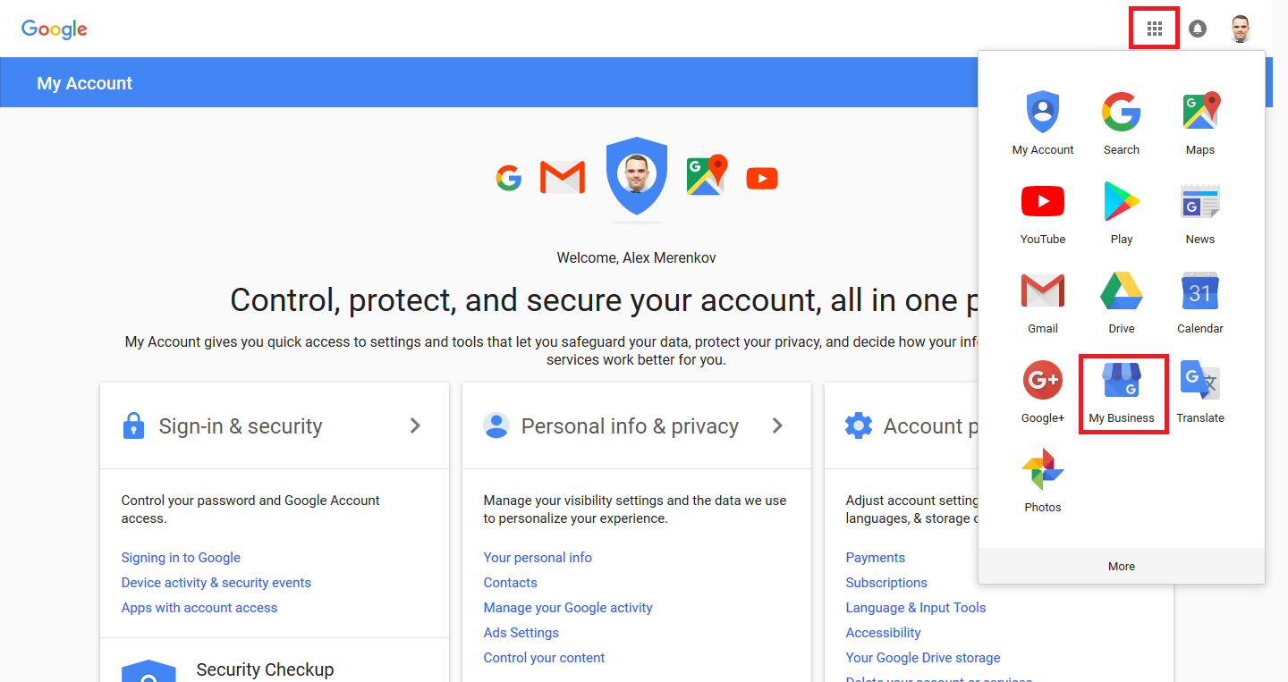Click the account profile picture avatar
Image resolution: width=1288 pixels, height=682 pixels.
1240,29
